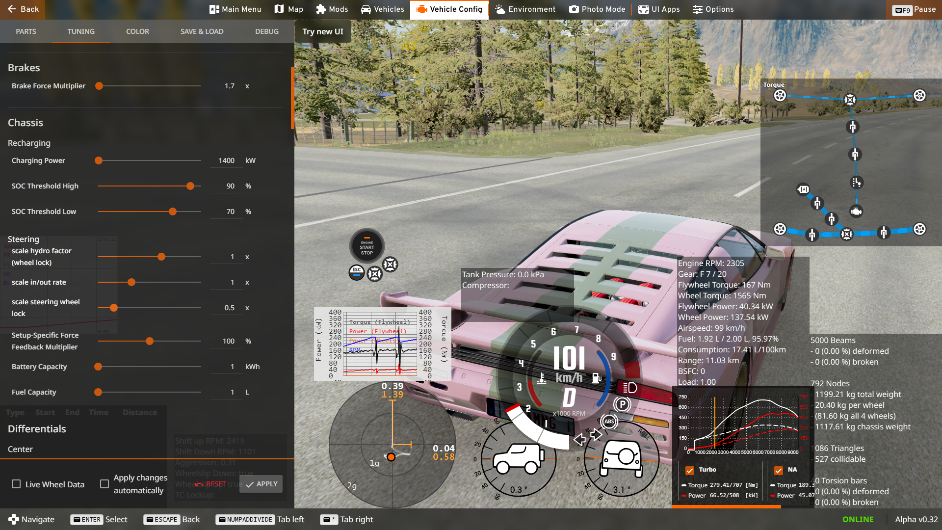The image size is (942, 530).
Task: Open the SAVE & LOAD tab
Action: click(x=202, y=31)
